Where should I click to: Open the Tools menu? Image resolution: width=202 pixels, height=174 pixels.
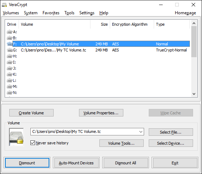point(69,13)
